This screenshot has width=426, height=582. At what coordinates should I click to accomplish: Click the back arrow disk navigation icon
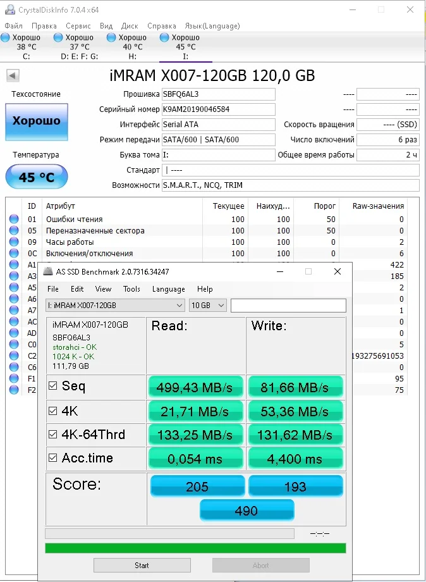pos(13,76)
